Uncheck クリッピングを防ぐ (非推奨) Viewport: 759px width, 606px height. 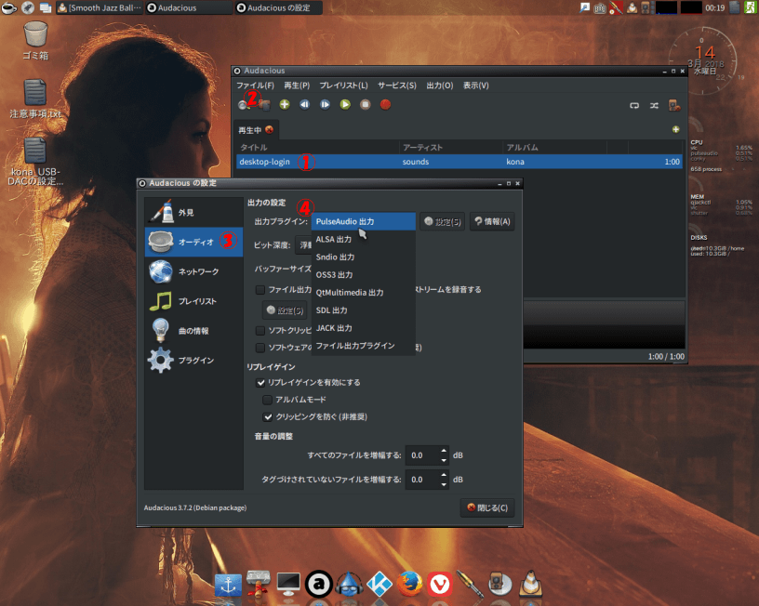pyautogui.click(x=268, y=416)
